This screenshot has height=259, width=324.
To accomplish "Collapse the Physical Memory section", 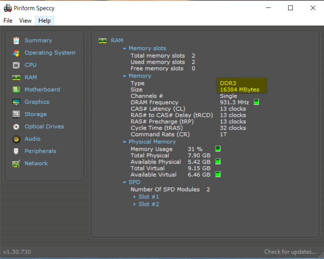I will point(125,142).
